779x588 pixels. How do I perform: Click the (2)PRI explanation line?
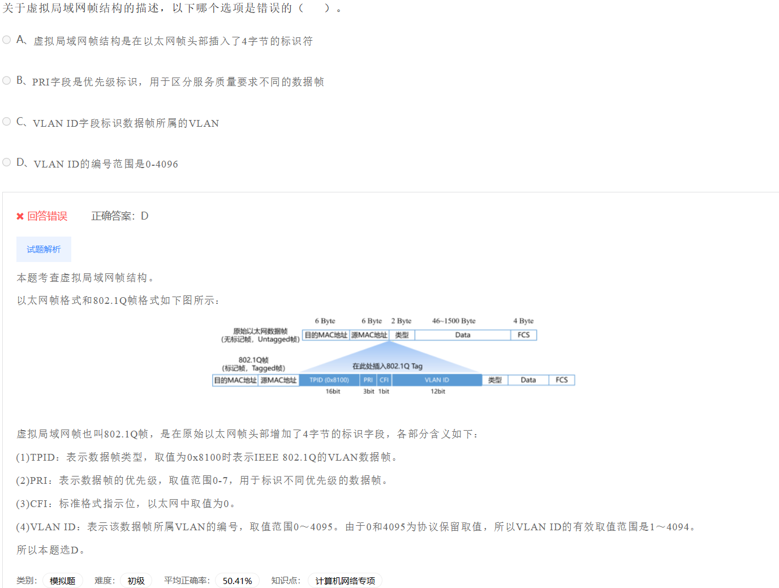[203, 480]
